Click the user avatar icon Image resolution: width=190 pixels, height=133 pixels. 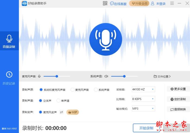[153, 4]
